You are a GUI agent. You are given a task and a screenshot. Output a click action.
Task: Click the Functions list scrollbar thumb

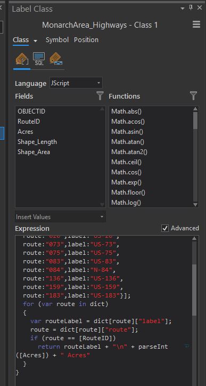click(x=195, y=120)
